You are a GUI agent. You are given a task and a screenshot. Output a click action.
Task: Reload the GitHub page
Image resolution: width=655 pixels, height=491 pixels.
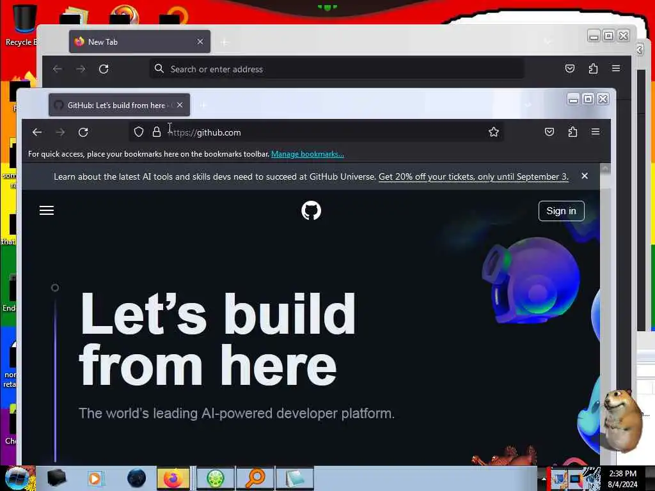coord(83,132)
